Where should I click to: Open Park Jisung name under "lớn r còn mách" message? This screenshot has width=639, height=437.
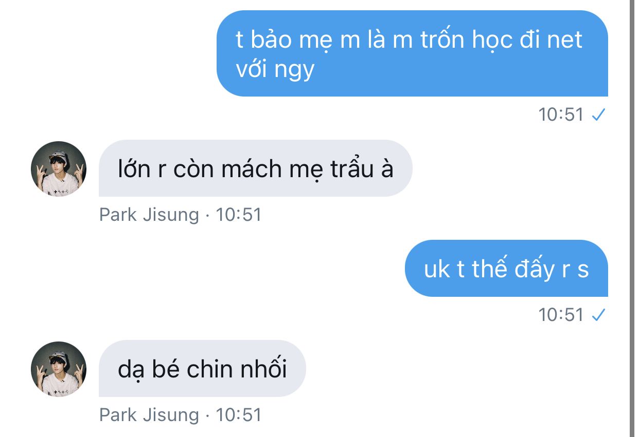point(149,215)
